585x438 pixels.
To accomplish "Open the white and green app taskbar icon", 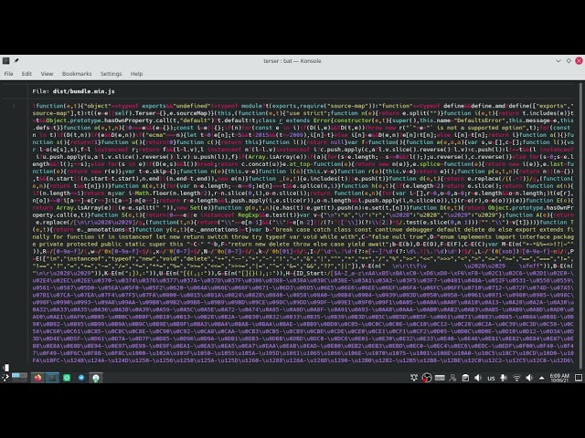I will tap(96, 378).
